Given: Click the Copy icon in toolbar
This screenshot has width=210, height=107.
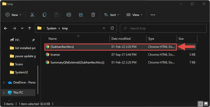Looking at the screenshot, I should 44,15.
